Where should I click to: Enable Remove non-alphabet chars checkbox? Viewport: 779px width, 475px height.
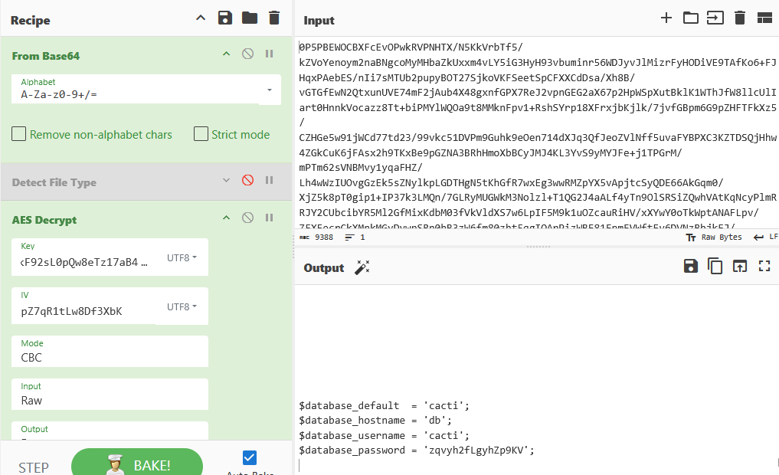pyautogui.click(x=19, y=135)
